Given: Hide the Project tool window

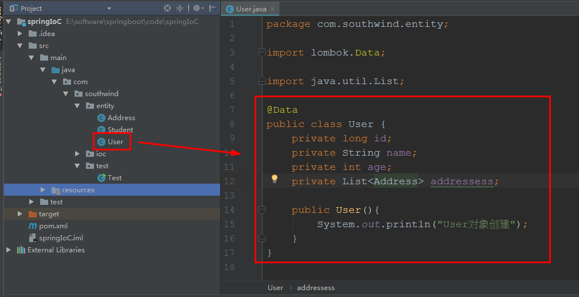Looking at the screenshot, I should [213, 8].
